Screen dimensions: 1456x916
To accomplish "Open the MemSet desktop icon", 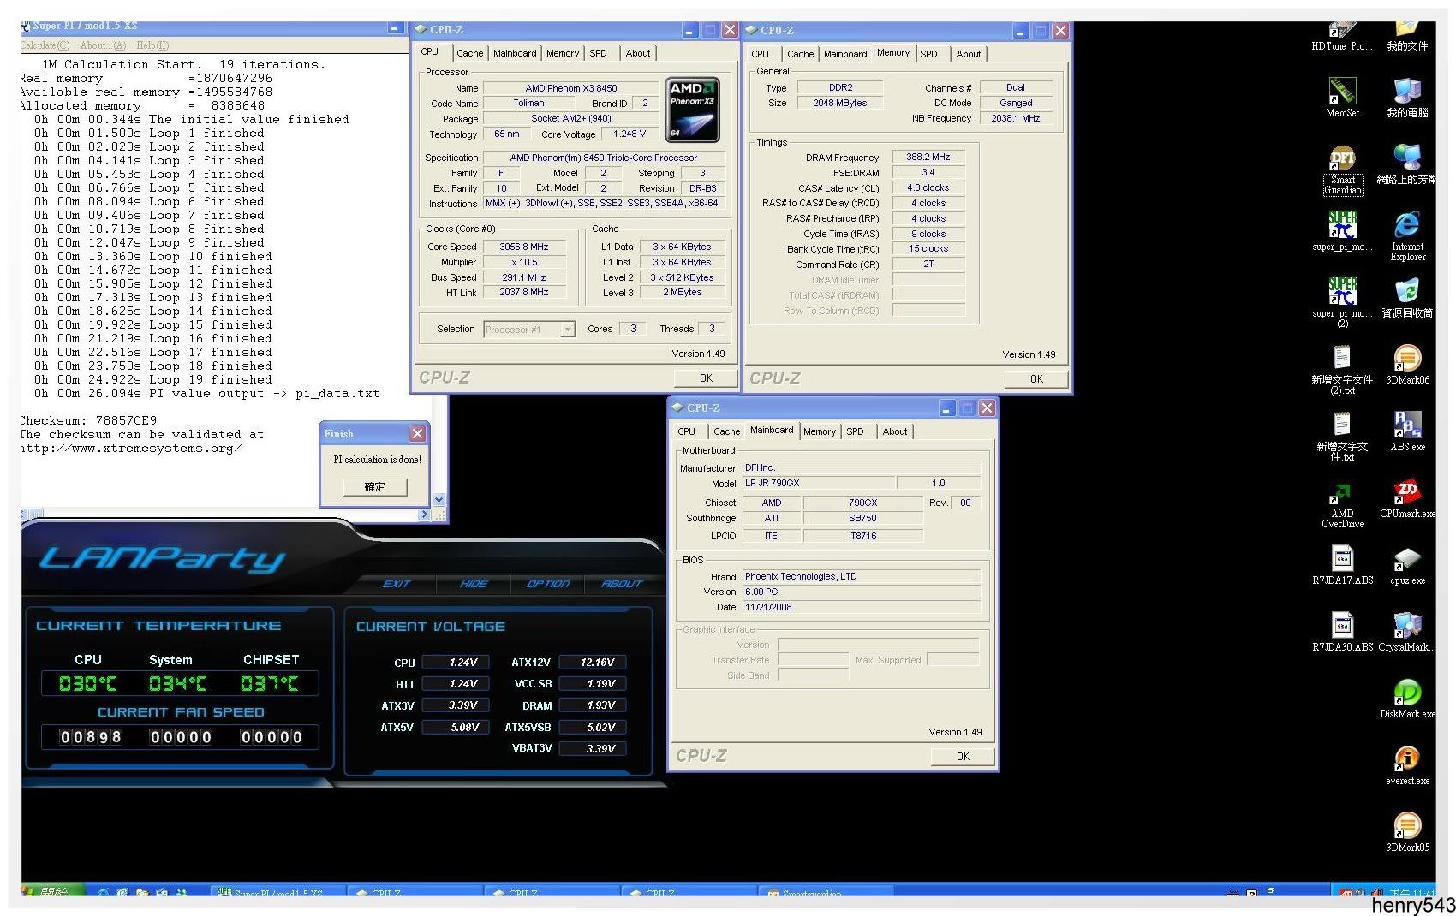I will (1342, 92).
